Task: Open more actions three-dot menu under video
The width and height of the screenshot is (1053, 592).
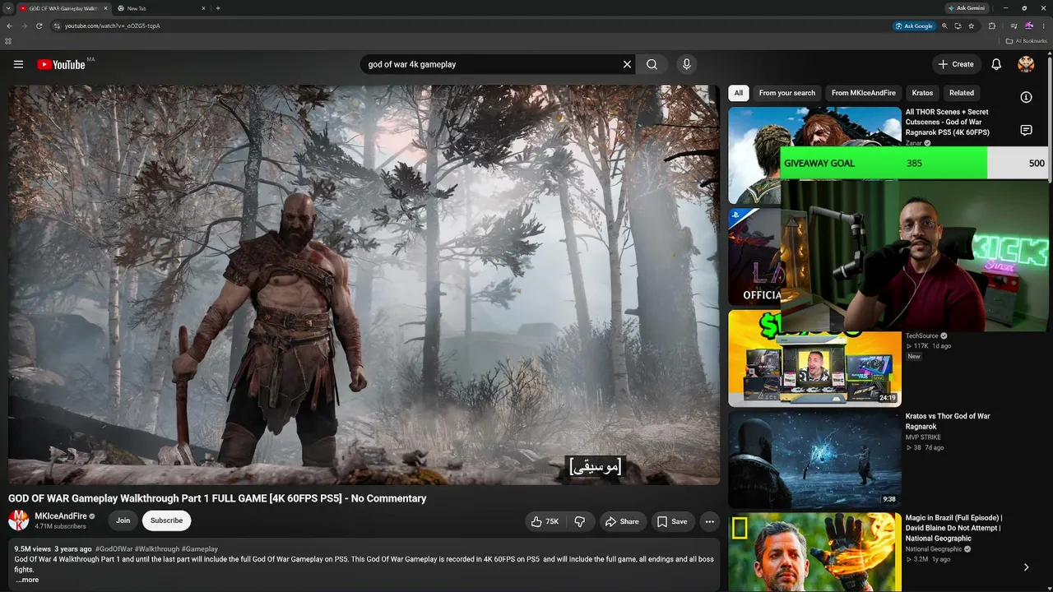Action: 709,521
